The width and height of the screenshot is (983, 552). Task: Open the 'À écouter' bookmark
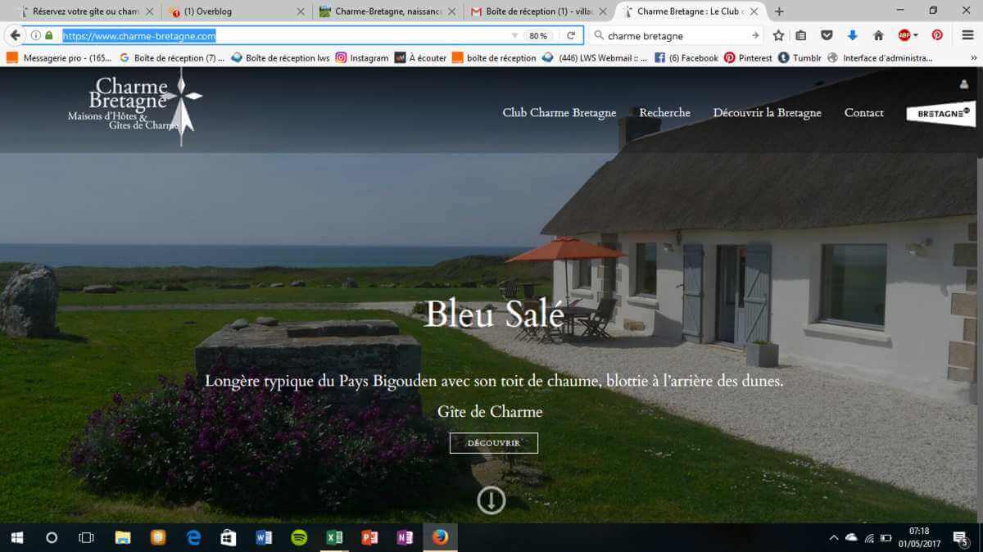click(420, 58)
